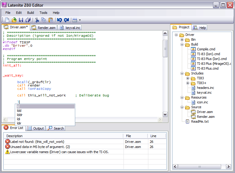
Task: Choose 'ldi' from autocomplete list
Action: [46, 119]
